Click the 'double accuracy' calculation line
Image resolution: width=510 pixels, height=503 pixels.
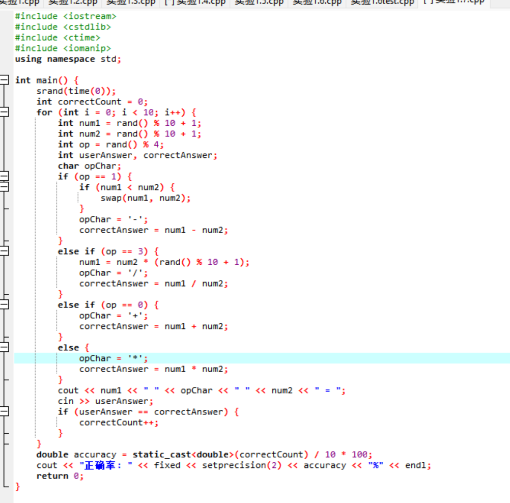[x=204, y=455]
